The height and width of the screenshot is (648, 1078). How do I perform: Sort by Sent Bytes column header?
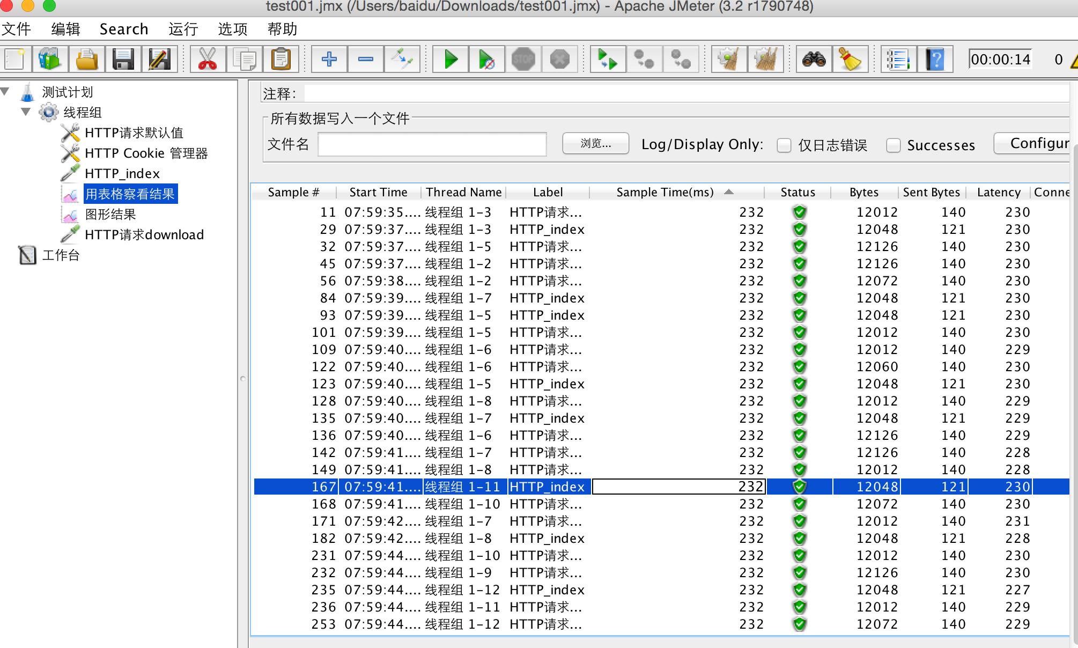point(932,192)
